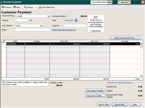Viewport: 145px width, 108px height.
Task: Click the invoice list scrollbar thumb
Action: pyautogui.click(x=141, y=46)
